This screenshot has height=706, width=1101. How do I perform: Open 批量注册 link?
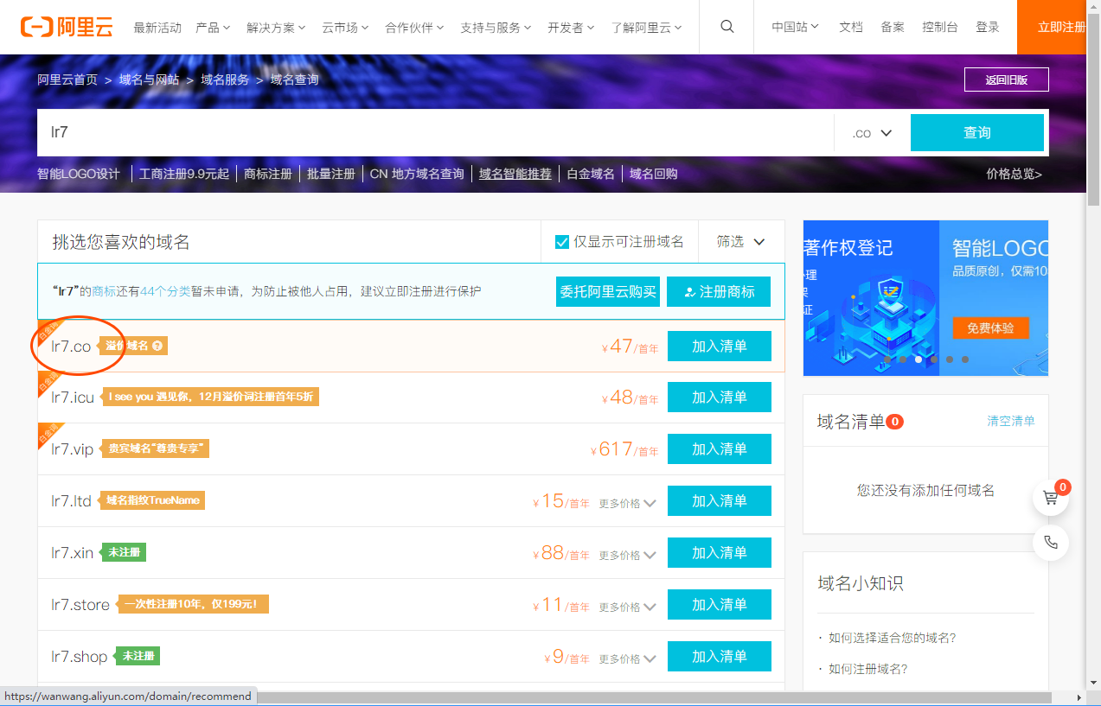click(x=331, y=174)
